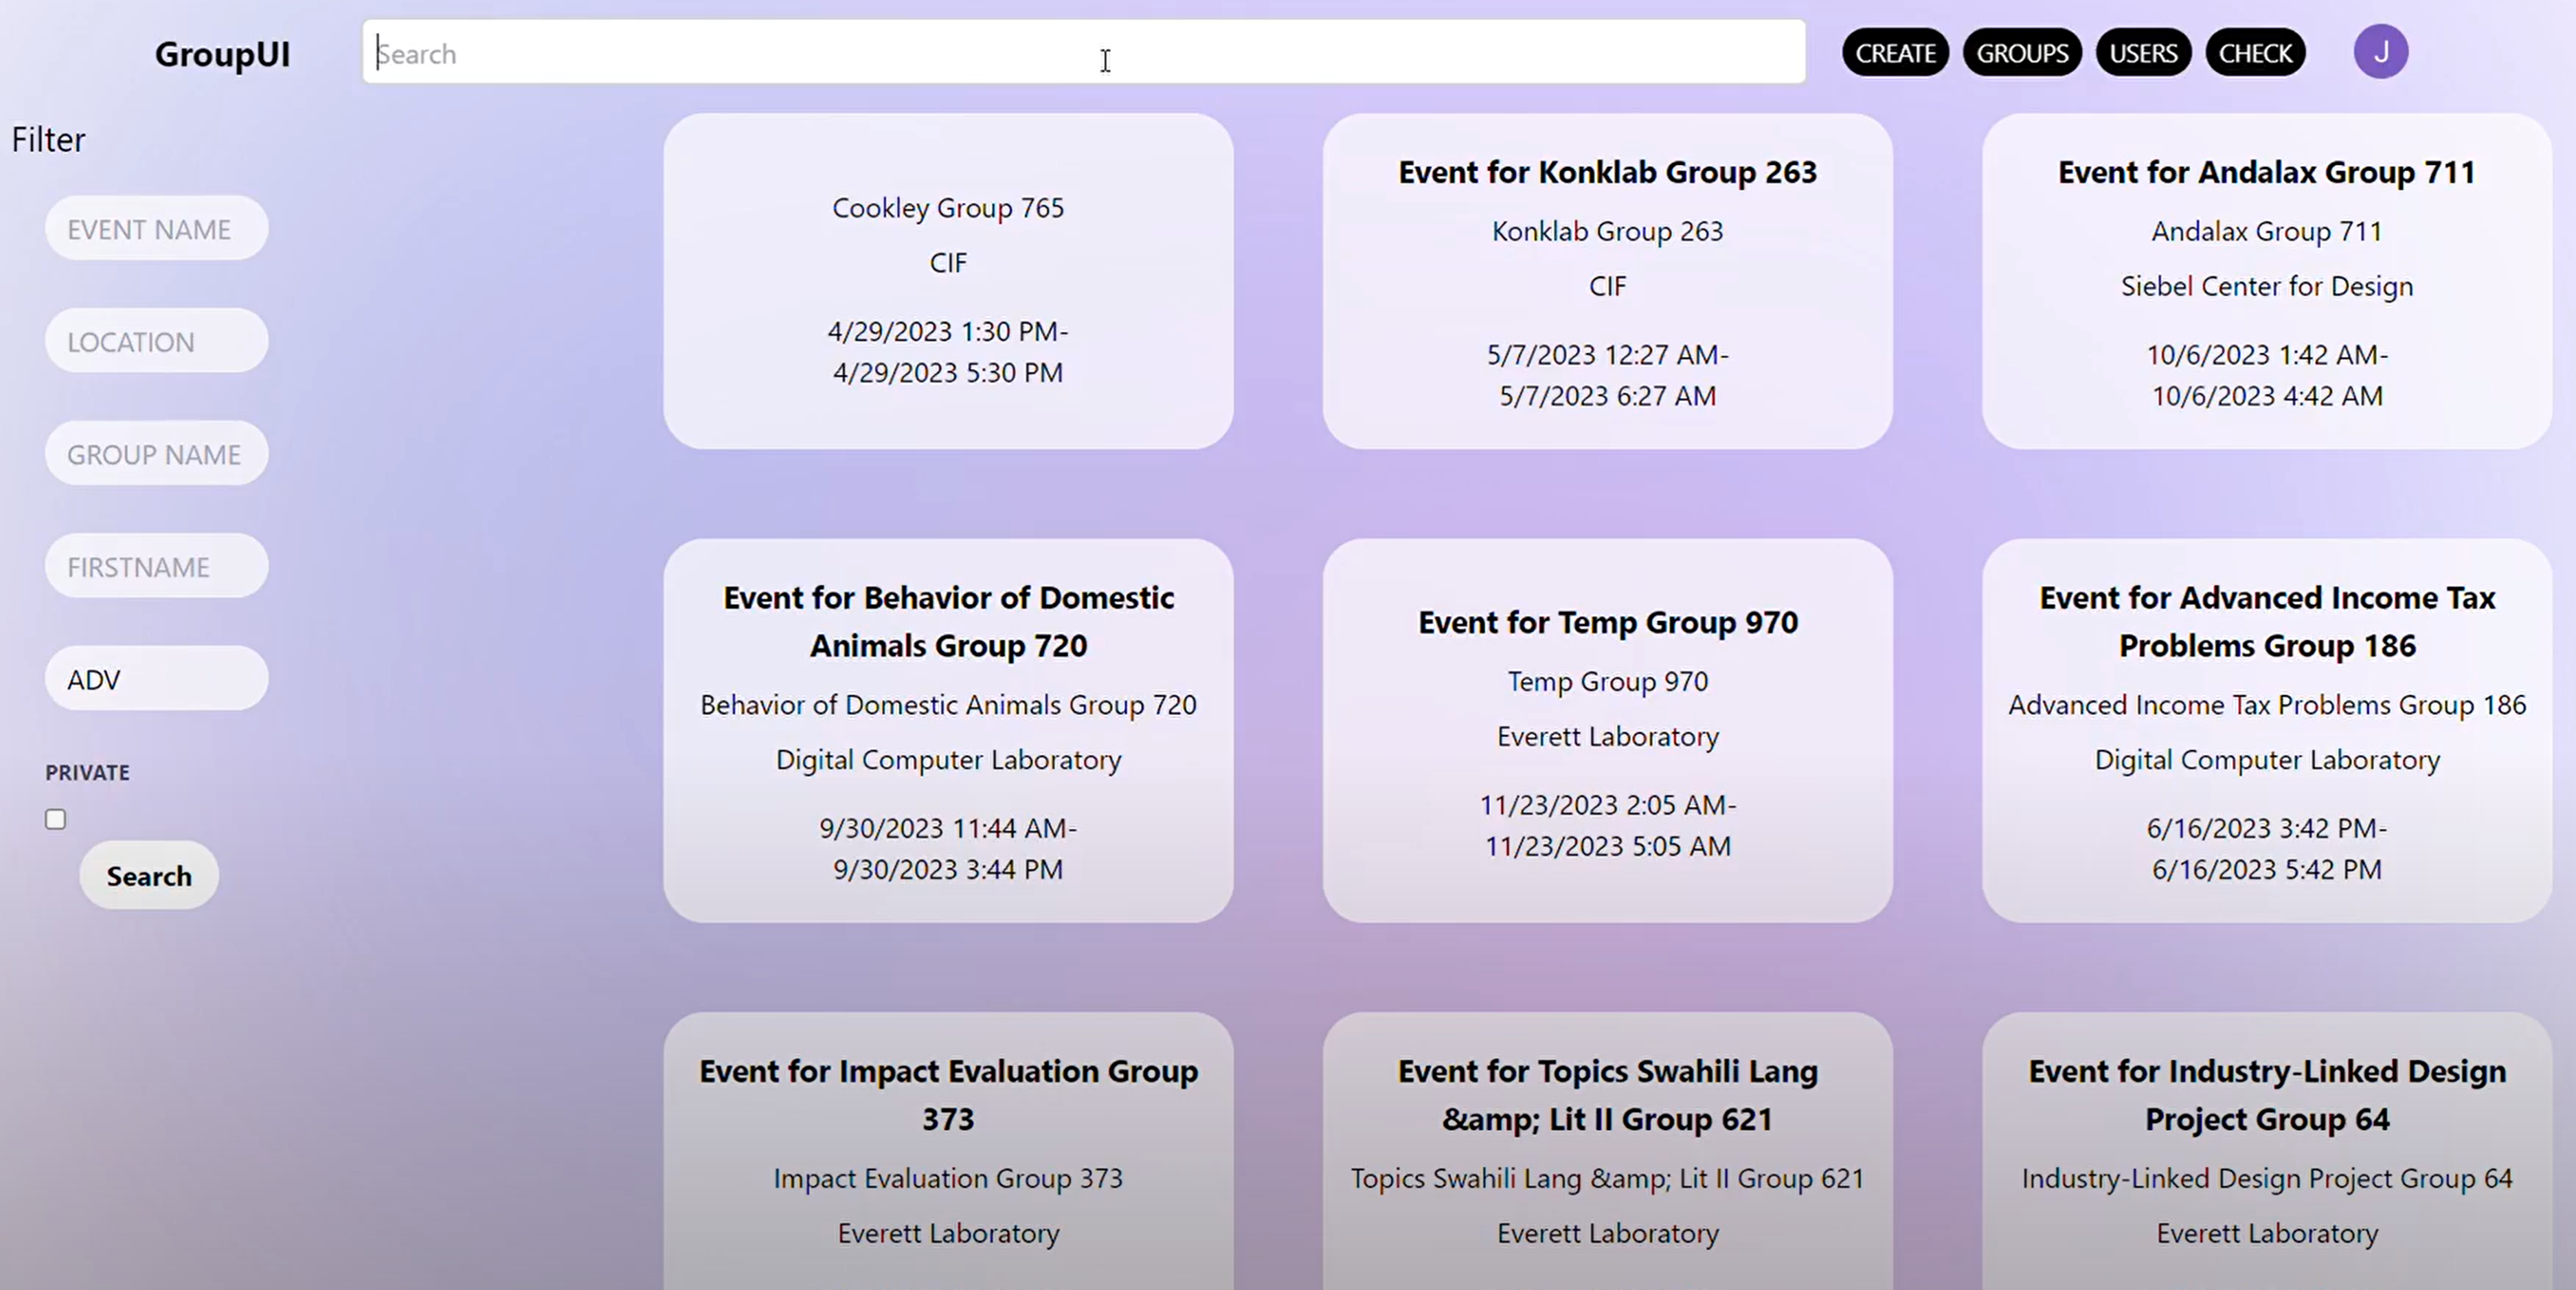Select Behavior of Domestic Animals Group 720 event
Viewport: 2576px width, 1290px height.
pyautogui.click(x=947, y=731)
